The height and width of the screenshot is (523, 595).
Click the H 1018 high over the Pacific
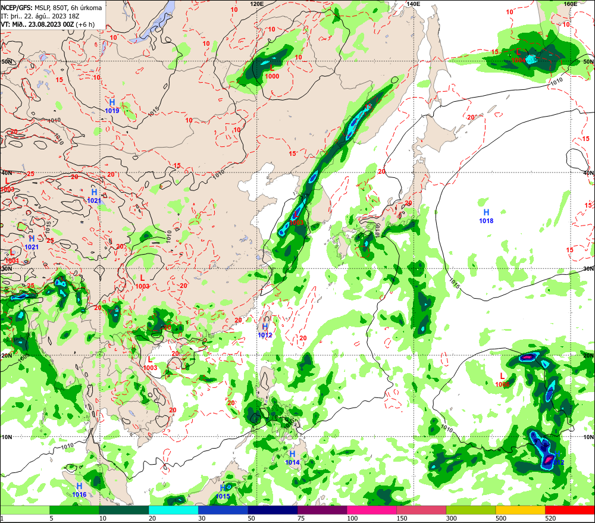pyautogui.click(x=486, y=216)
